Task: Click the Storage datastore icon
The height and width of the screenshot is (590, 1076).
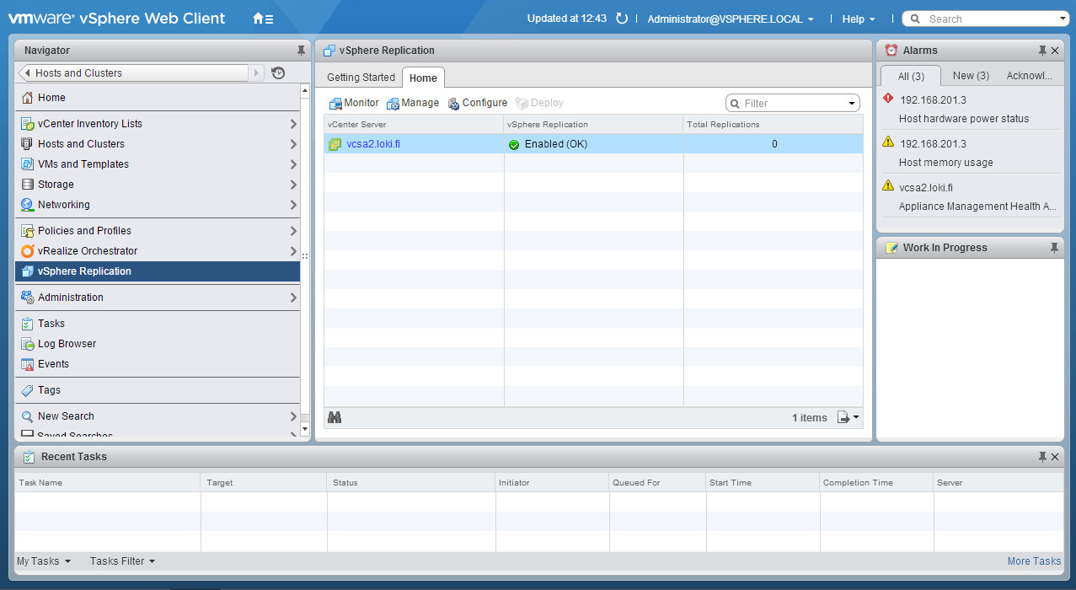Action: coord(27,185)
